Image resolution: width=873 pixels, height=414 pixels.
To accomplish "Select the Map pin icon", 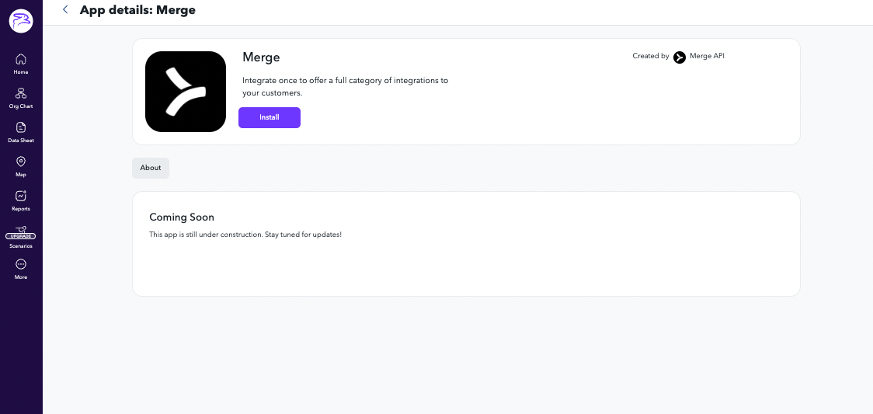I will (x=21, y=162).
